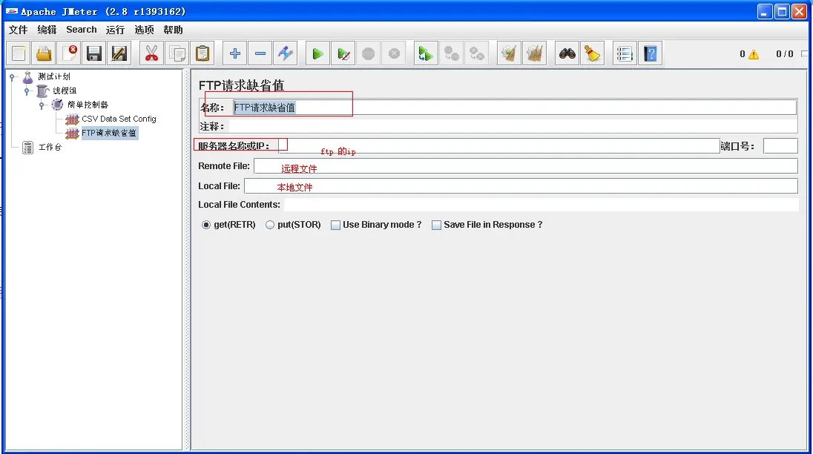Select the put(STOR) radio button
The image size is (813, 454).
click(x=269, y=225)
